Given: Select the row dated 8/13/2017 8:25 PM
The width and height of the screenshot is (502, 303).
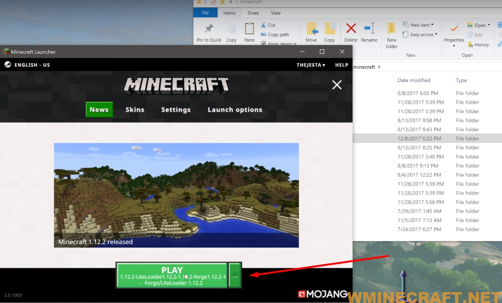Looking at the screenshot, I should point(427,148).
